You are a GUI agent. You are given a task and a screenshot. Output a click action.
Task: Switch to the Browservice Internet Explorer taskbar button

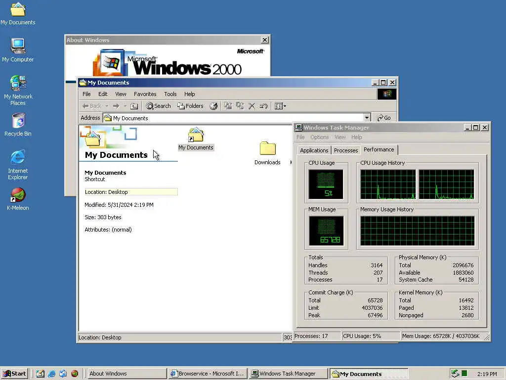coord(208,374)
